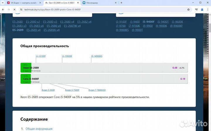Switch to the Мессенджер tab

[100, 3]
